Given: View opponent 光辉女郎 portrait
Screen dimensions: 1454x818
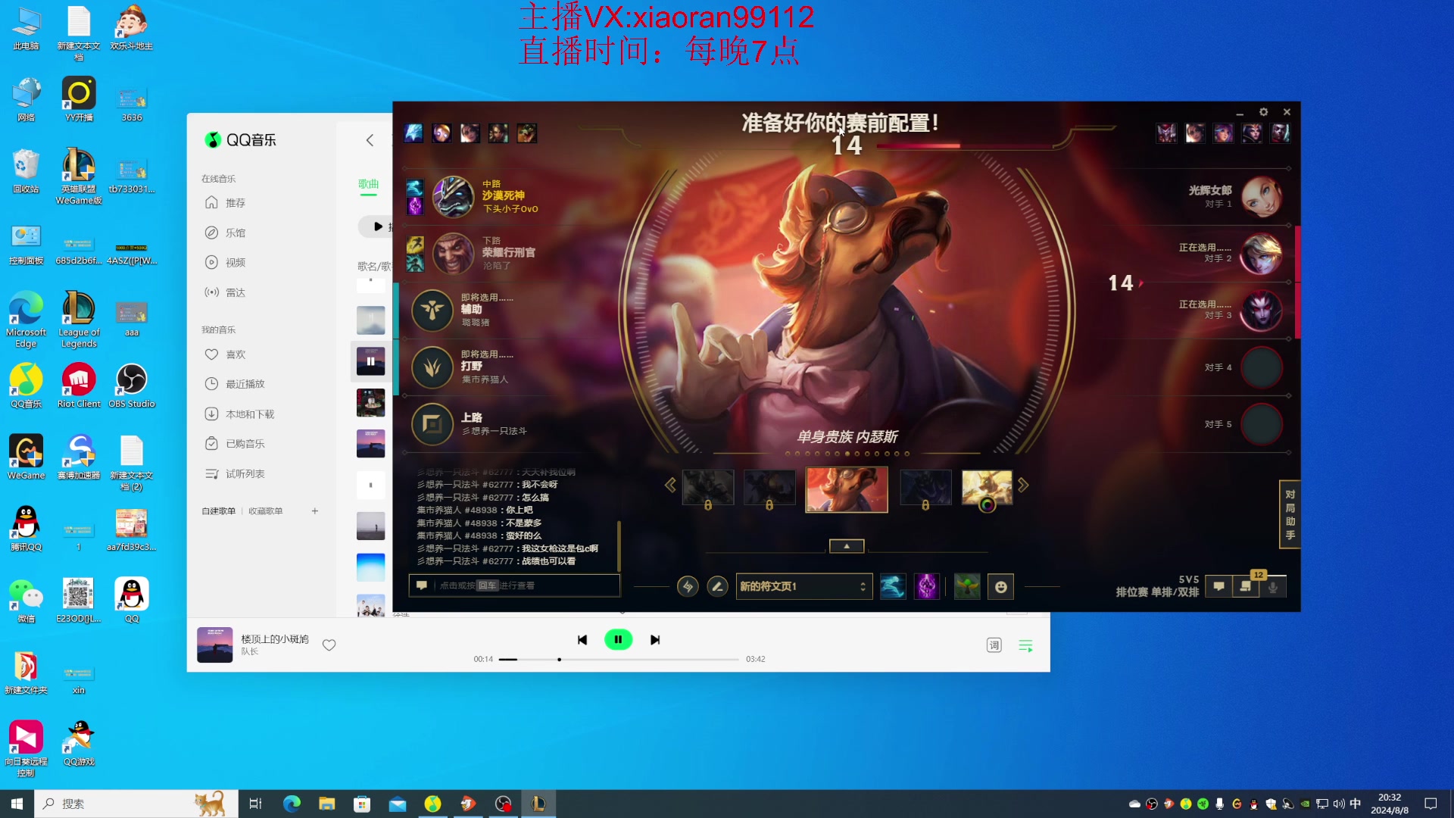Looking at the screenshot, I should pos(1262,197).
